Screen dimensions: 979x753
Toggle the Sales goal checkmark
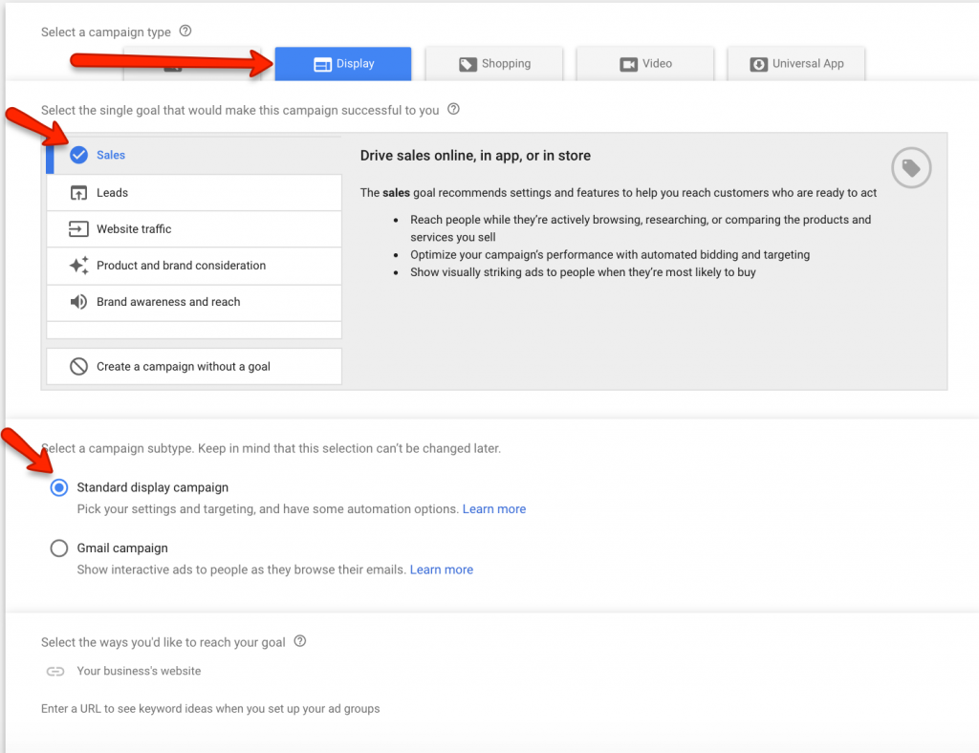[x=78, y=155]
